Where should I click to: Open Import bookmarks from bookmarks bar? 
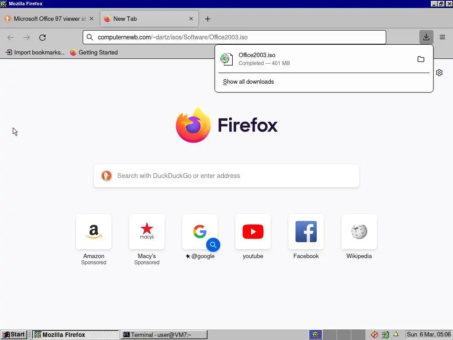point(35,52)
